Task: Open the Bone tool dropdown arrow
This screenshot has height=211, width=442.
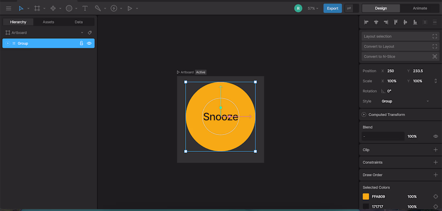Action: pos(105,8)
